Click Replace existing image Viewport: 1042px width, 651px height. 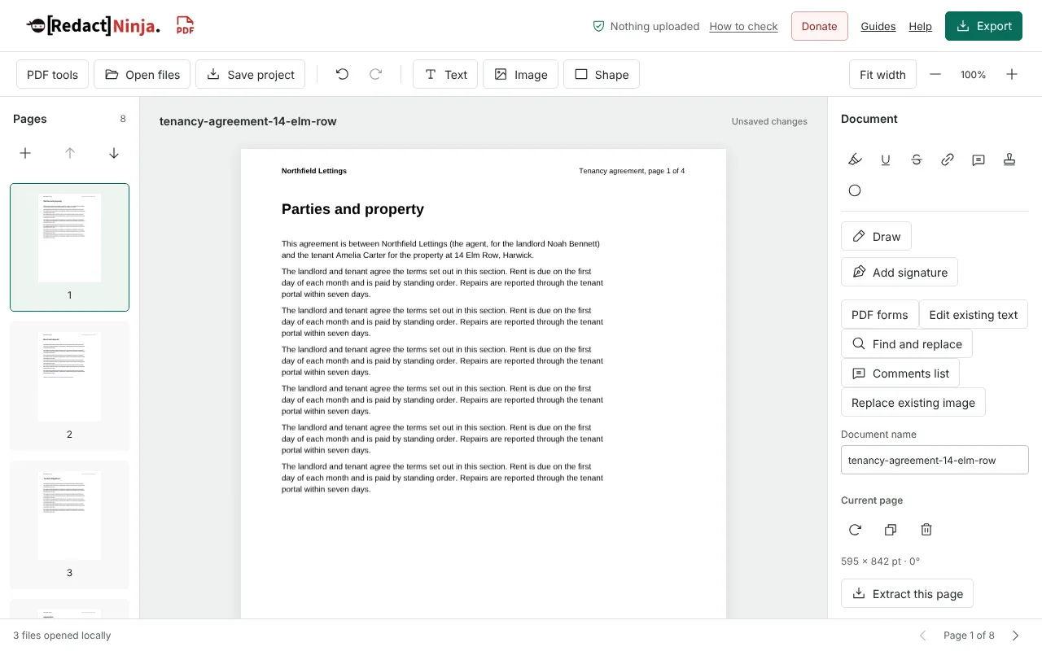[x=913, y=402]
